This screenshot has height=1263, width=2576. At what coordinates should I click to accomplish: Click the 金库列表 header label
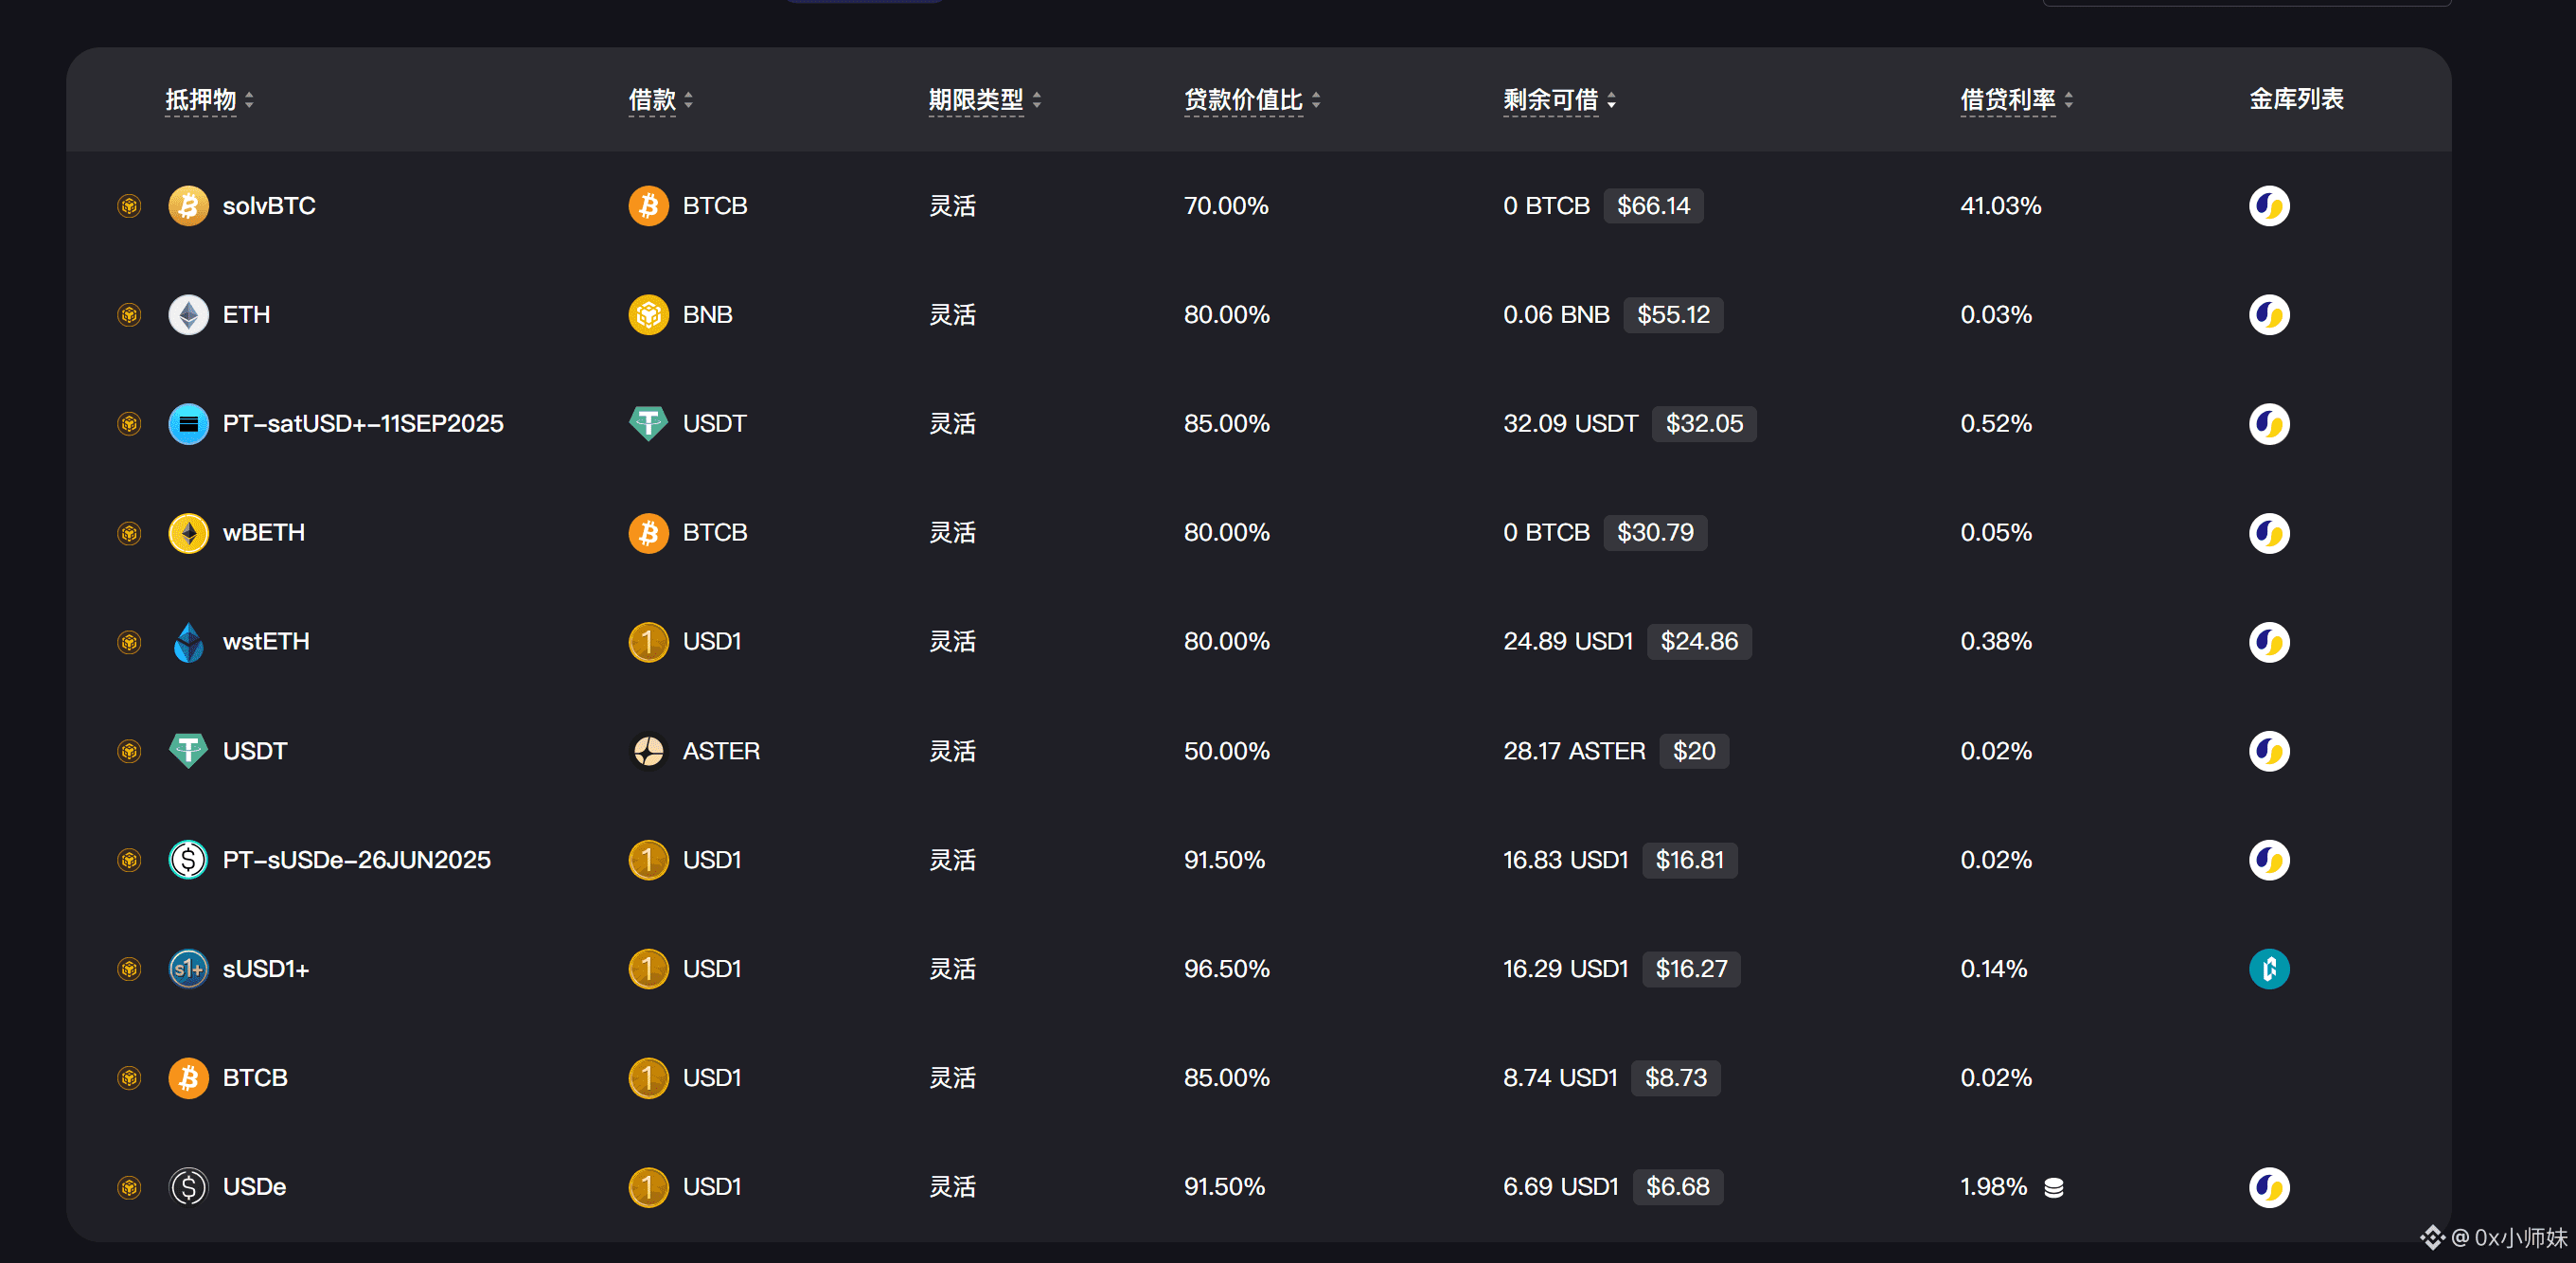click(x=2295, y=99)
